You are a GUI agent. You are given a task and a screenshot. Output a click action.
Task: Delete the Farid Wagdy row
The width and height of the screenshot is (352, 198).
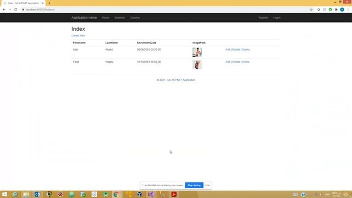(x=246, y=62)
